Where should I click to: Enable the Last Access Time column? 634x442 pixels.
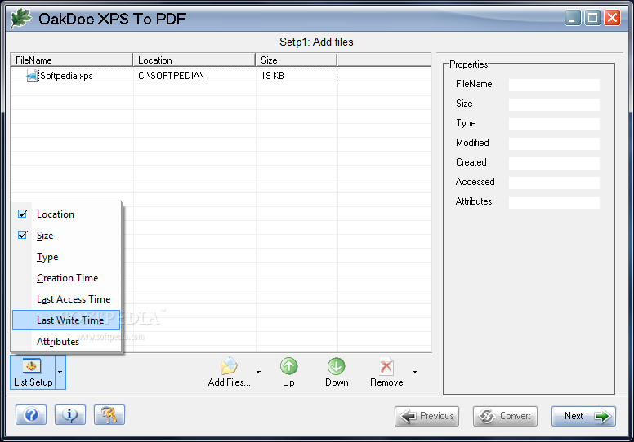(x=66, y=299)
